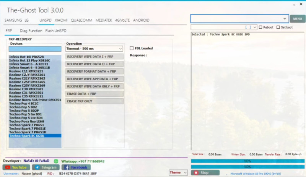Select Realme C30 RMX3581
Image resolution: width=306 pixels, height=177 pixels.
[26, 89]
